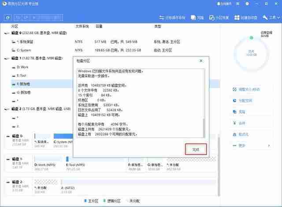
Task: Select D: Work partition in list
Action: point(22,67)
